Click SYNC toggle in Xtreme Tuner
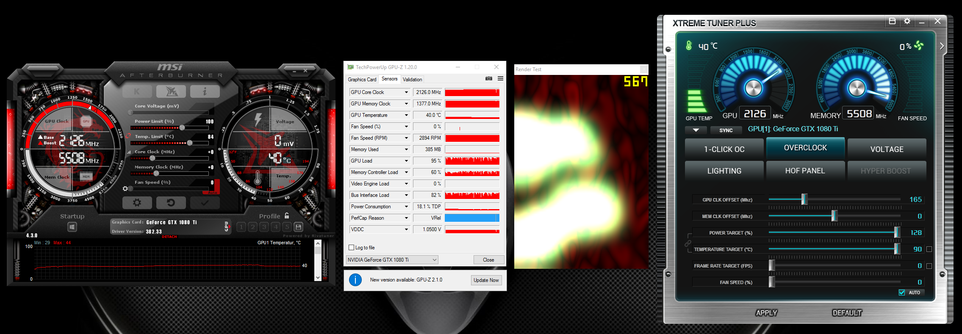 pyautogui.click(x=726, y=130)
